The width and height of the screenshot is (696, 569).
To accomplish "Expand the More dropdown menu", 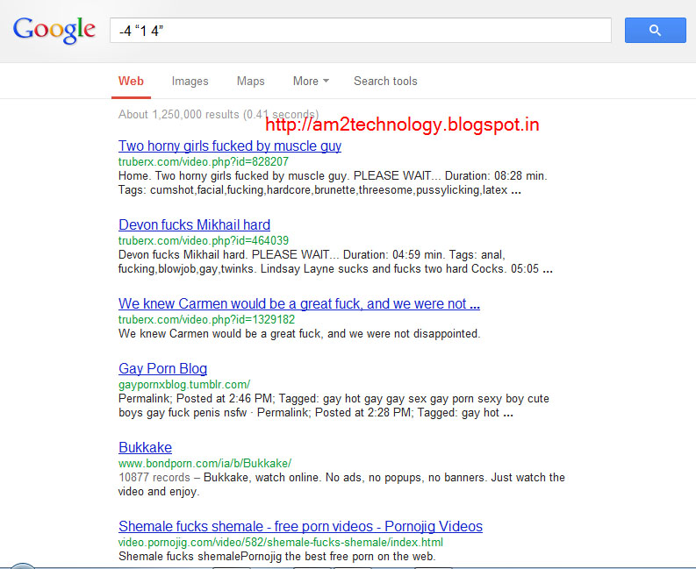I will 311,82.
